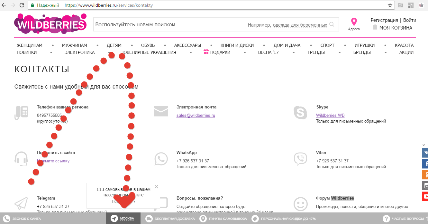Viewport: 428px width, 224px height.
Task: Open the Facebook social sidebar icon
Action: [x=425, y=164]
